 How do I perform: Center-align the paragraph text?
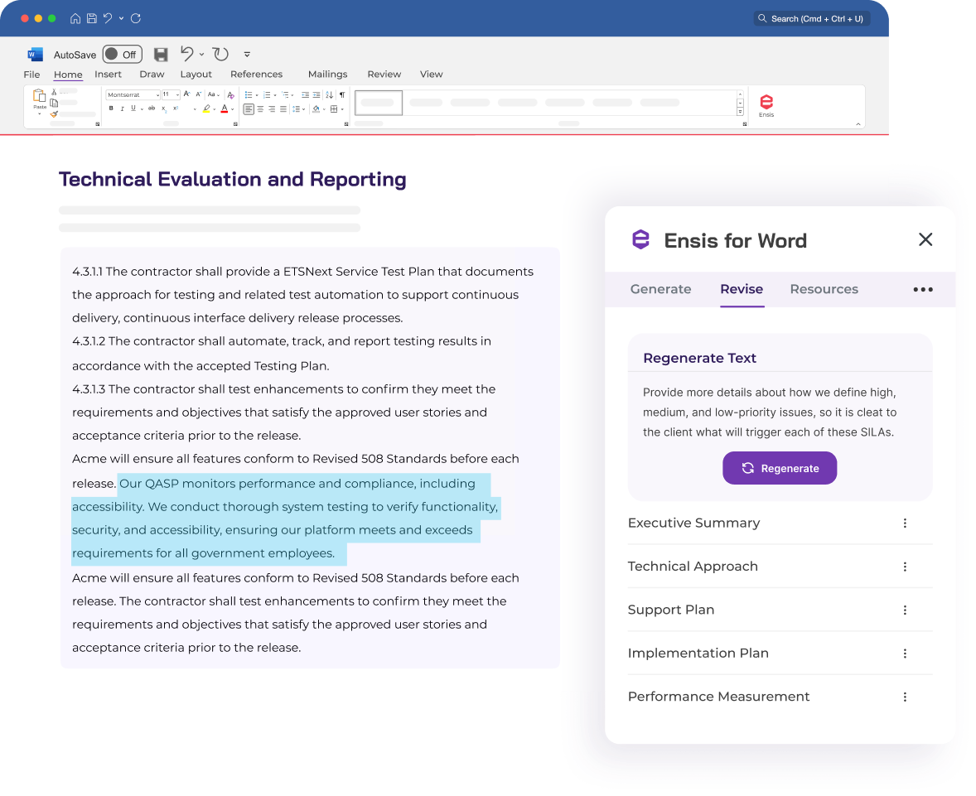coord(260,109)
